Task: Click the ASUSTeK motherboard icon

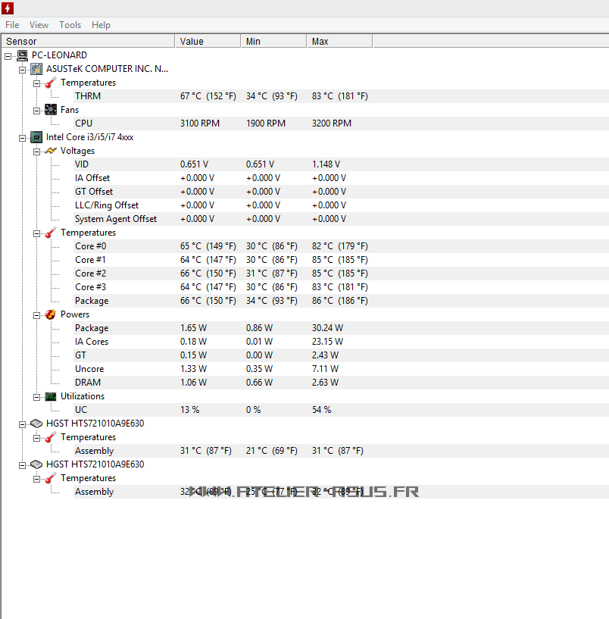Action: pyautogui.click(x=36, y=69)
